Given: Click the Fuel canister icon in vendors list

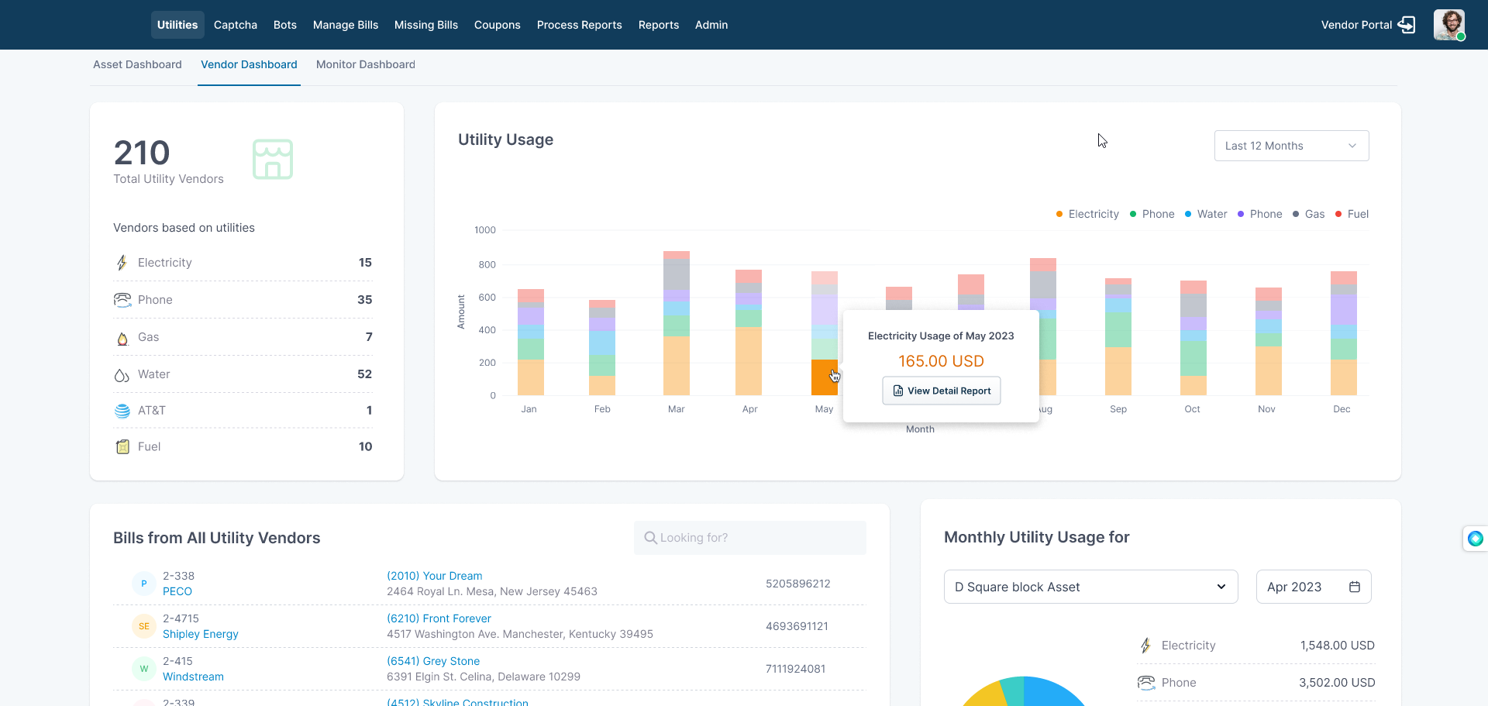Looking at the screenshot, I should [122, 446].
